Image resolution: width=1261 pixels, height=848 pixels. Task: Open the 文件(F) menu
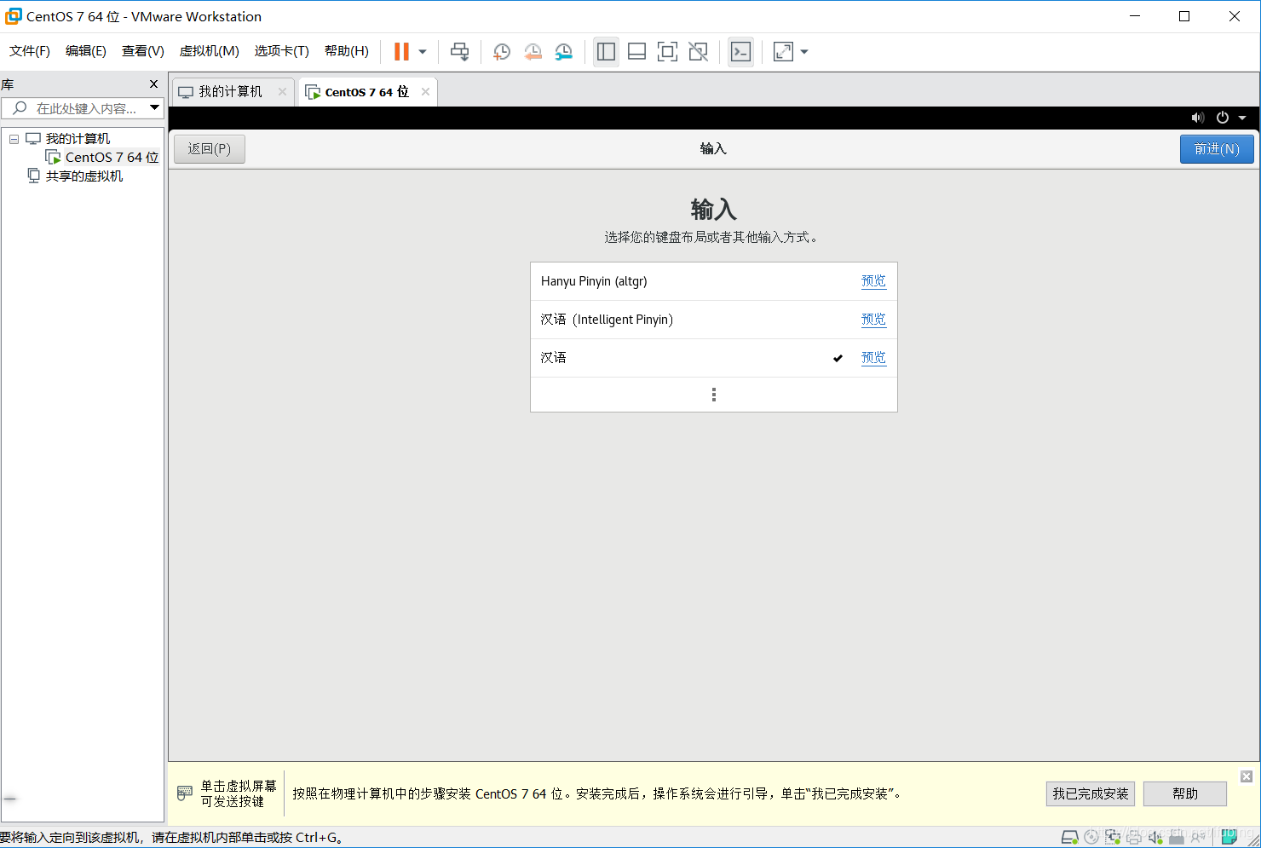coord(30,51)
